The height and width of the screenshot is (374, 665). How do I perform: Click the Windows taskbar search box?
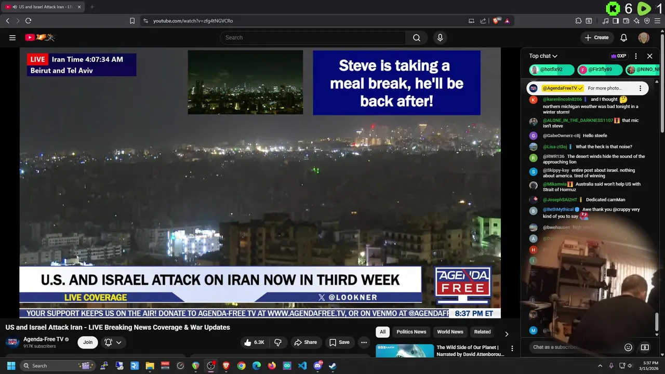pos(58,366)
